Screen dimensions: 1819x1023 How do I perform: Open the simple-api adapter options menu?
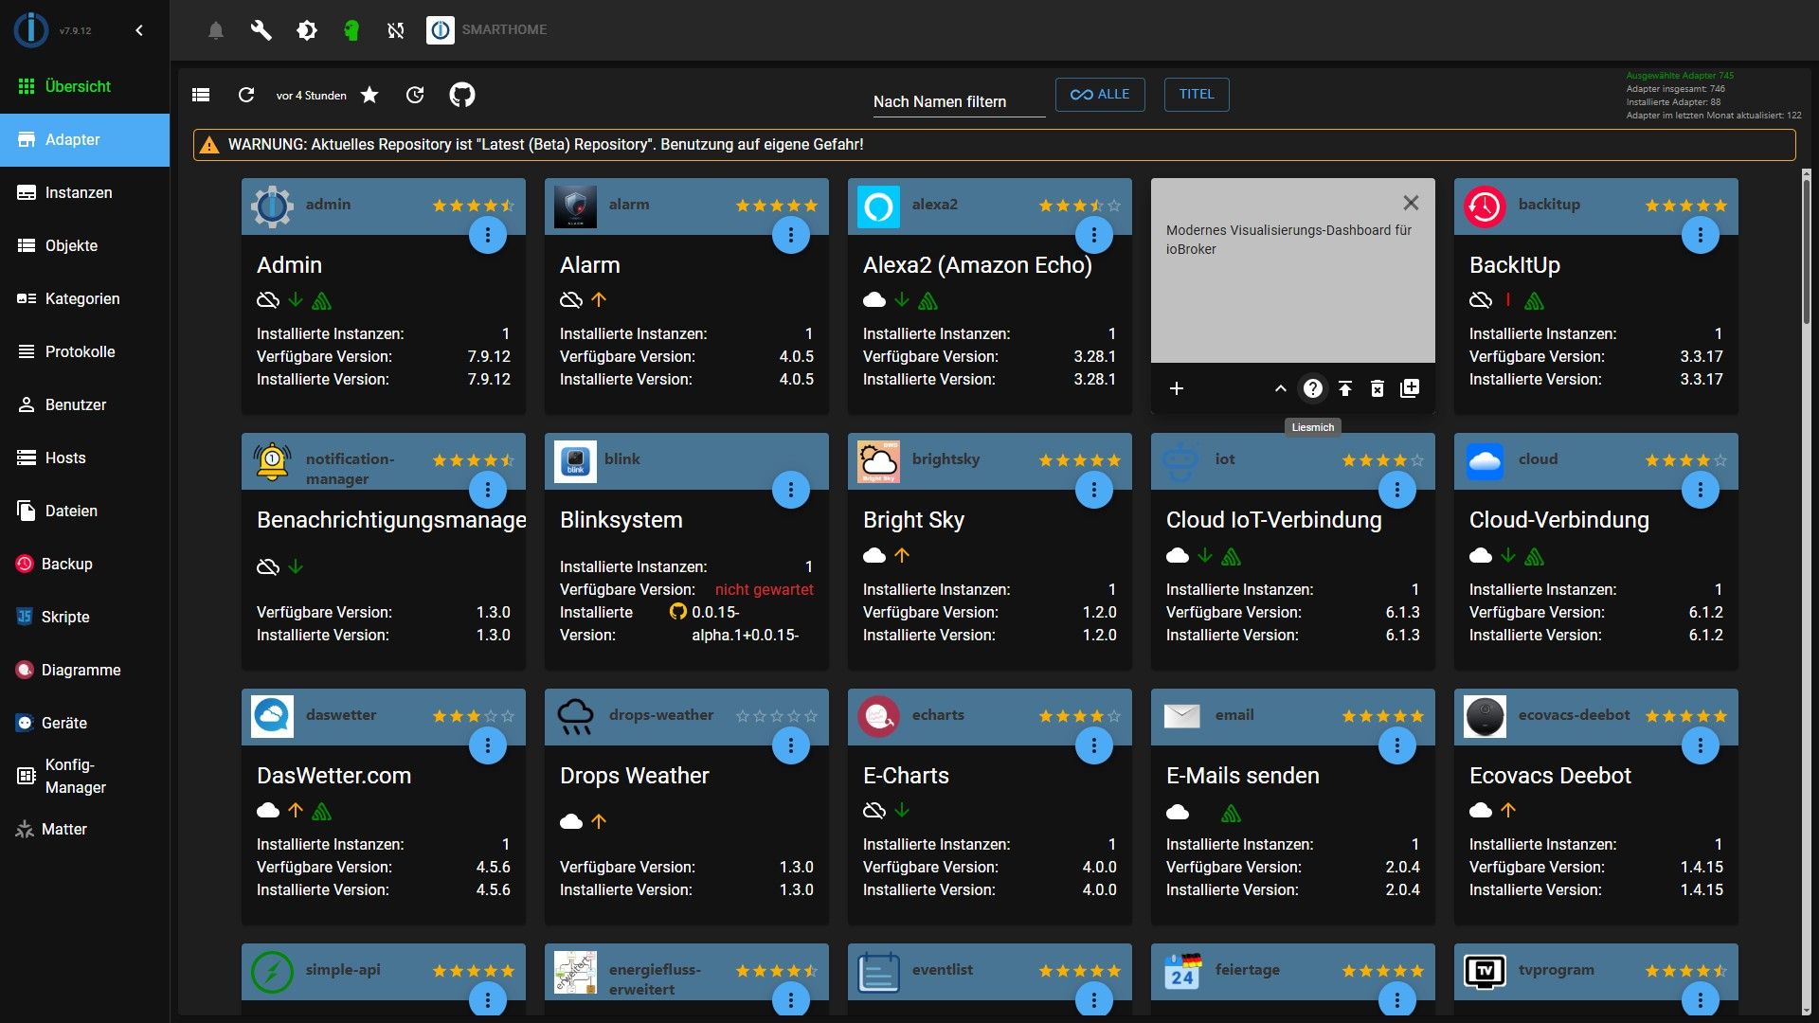tap(488, 1000)
